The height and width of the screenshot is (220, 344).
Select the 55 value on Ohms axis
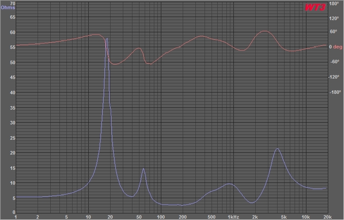tap(13, 47)
